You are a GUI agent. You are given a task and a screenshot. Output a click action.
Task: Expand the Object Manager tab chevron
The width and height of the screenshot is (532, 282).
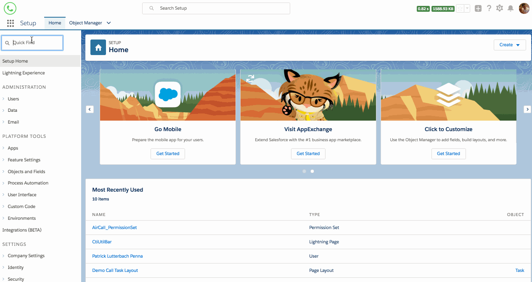click(x=109, y=23)
